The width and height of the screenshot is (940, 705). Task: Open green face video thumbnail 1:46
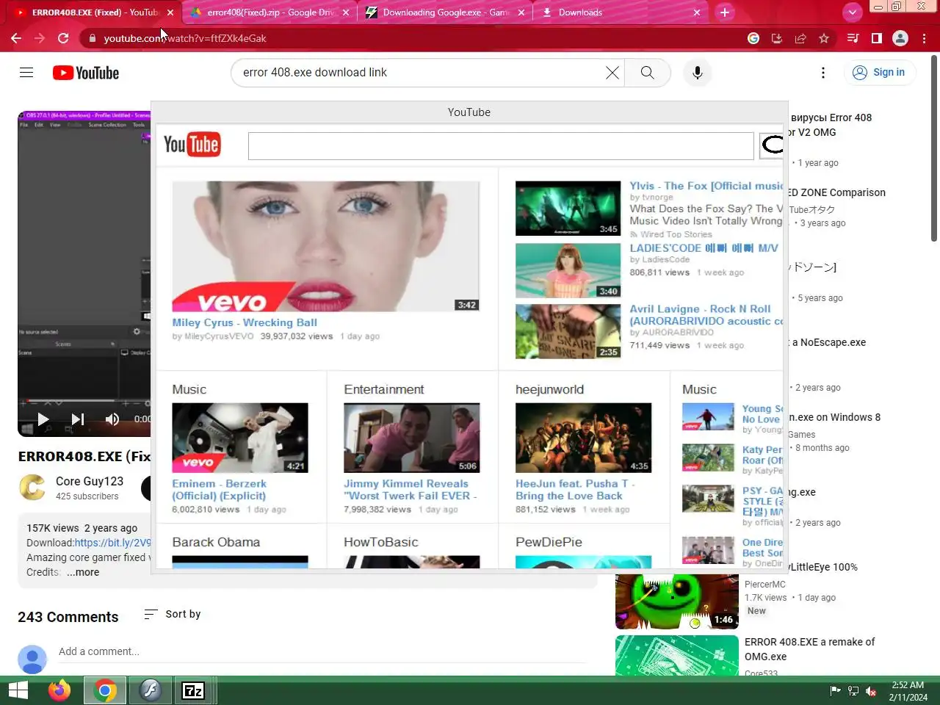coord(677,601)
